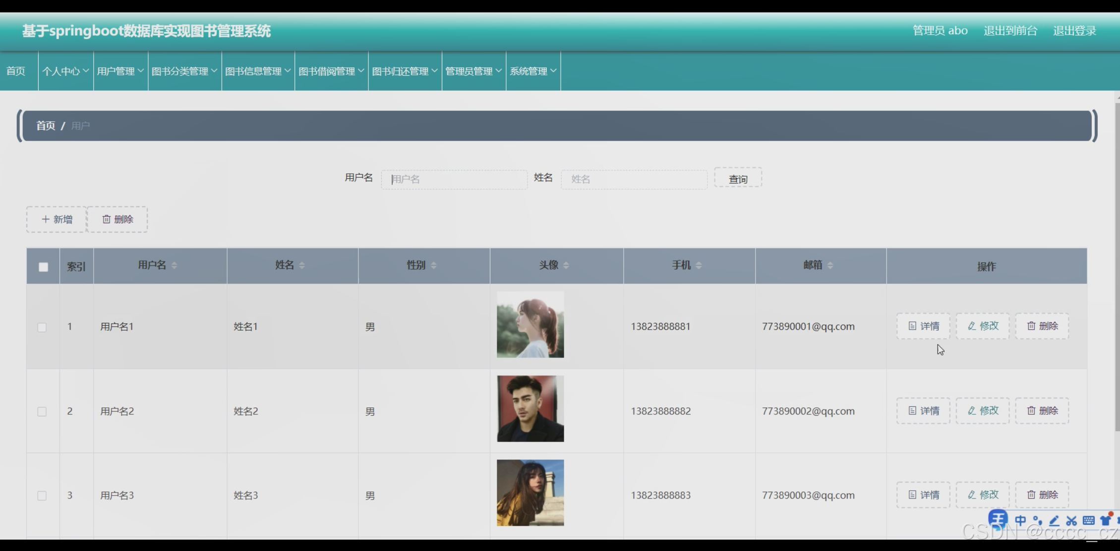Open the 系统管理 dropdown
Image resolution: width=1120 pixels, height=551 pixels.
click(533, 71)
